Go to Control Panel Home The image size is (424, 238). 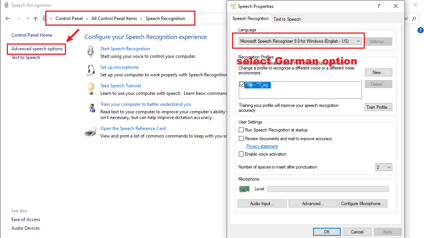click(32, 35)
